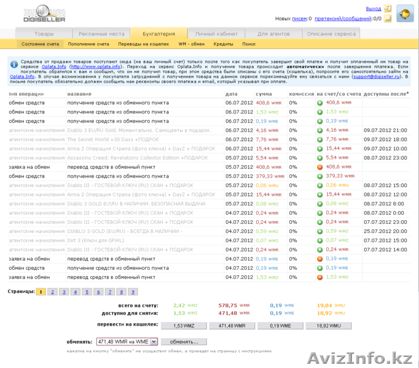The width and height of the screenshot is (419, 368).
Task: Open the Diablo 3 EU/RU Gold transaction entry
Action: click(139, 130)
